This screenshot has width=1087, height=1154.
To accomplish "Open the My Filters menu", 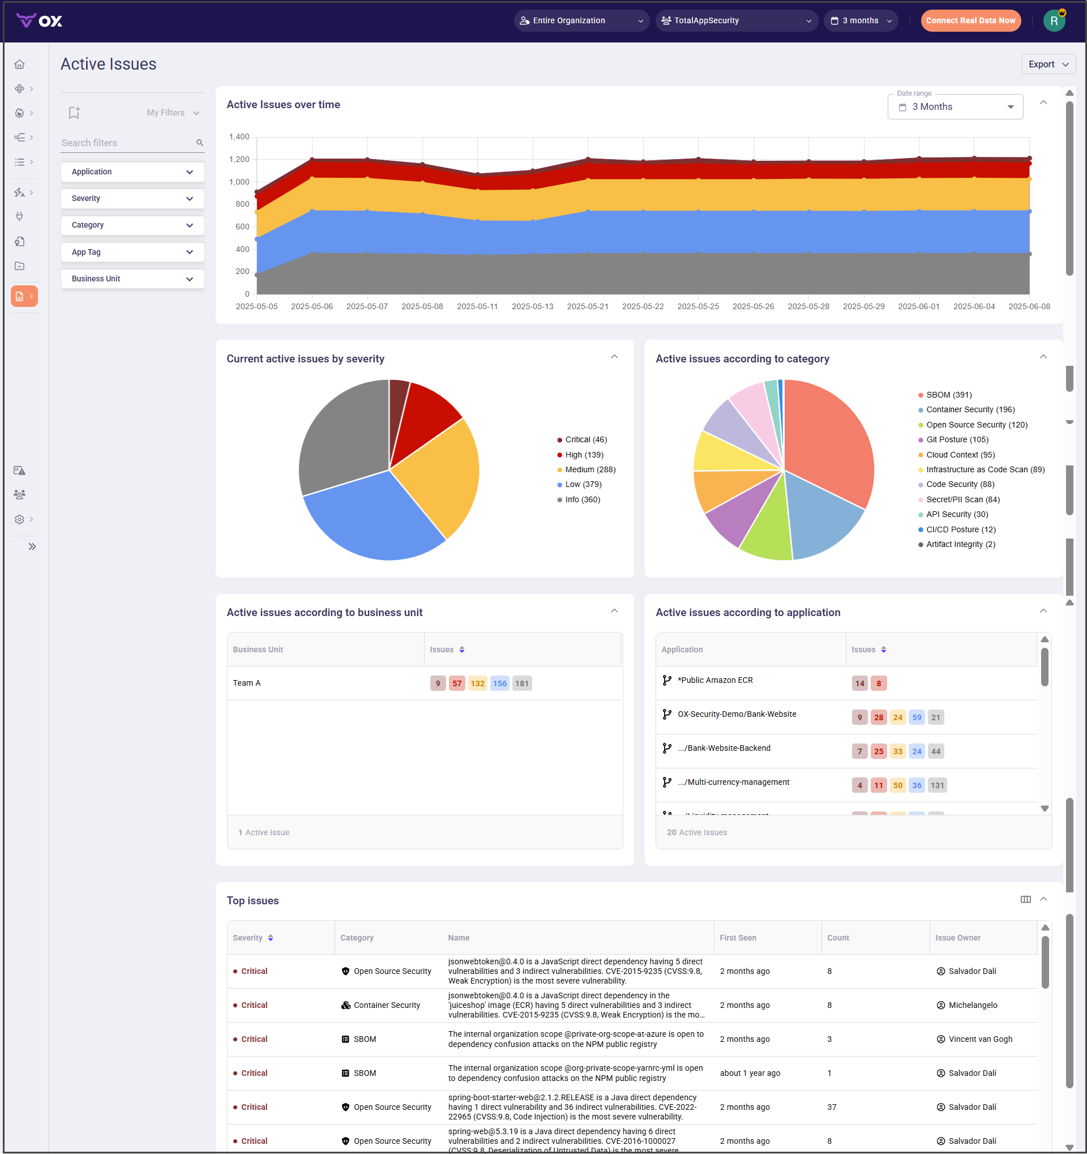I will pyautogui.click(x=173, y=113).
